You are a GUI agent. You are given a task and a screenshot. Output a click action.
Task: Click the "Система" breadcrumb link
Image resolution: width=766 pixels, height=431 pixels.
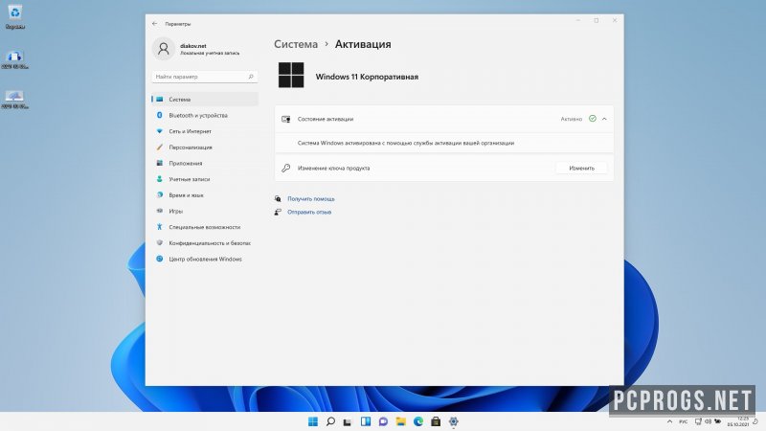[x=296, y=44]
